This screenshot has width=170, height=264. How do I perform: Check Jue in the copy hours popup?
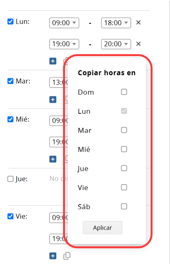(x=124, y=168)
